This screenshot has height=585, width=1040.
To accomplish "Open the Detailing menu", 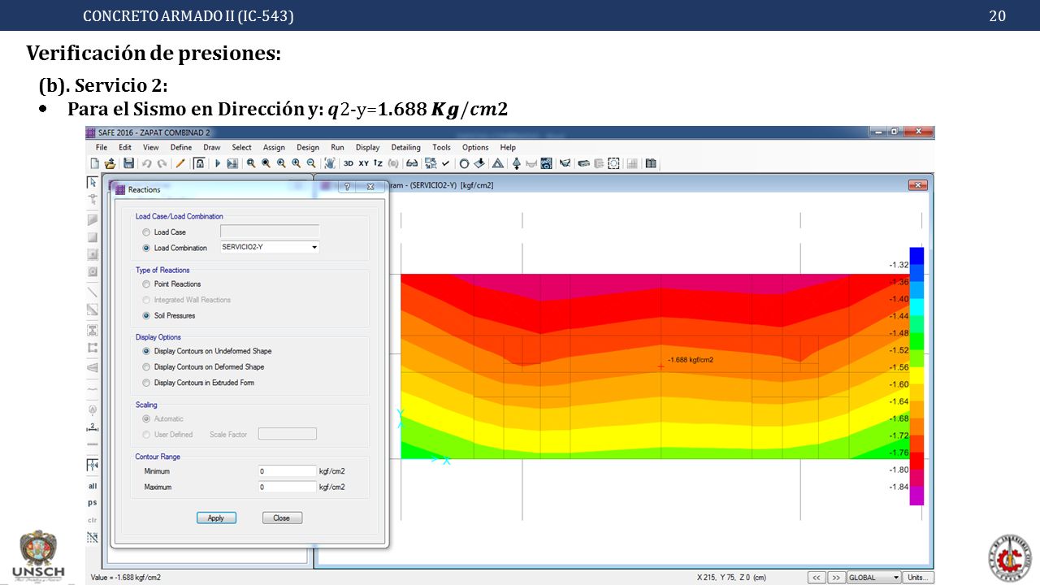I will (405, 147).
